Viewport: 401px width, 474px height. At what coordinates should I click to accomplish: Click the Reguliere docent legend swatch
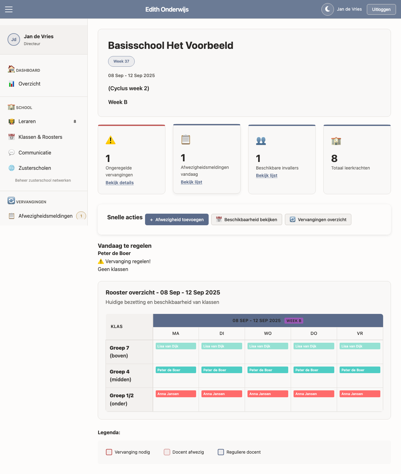[x=221, y=452]
